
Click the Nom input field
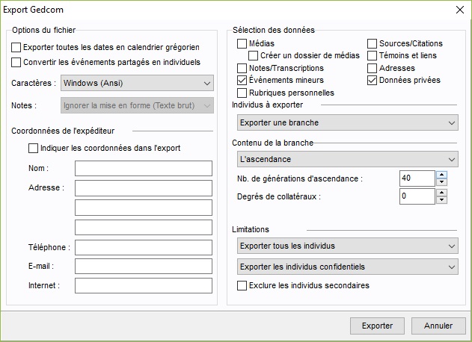coord(144,168)
